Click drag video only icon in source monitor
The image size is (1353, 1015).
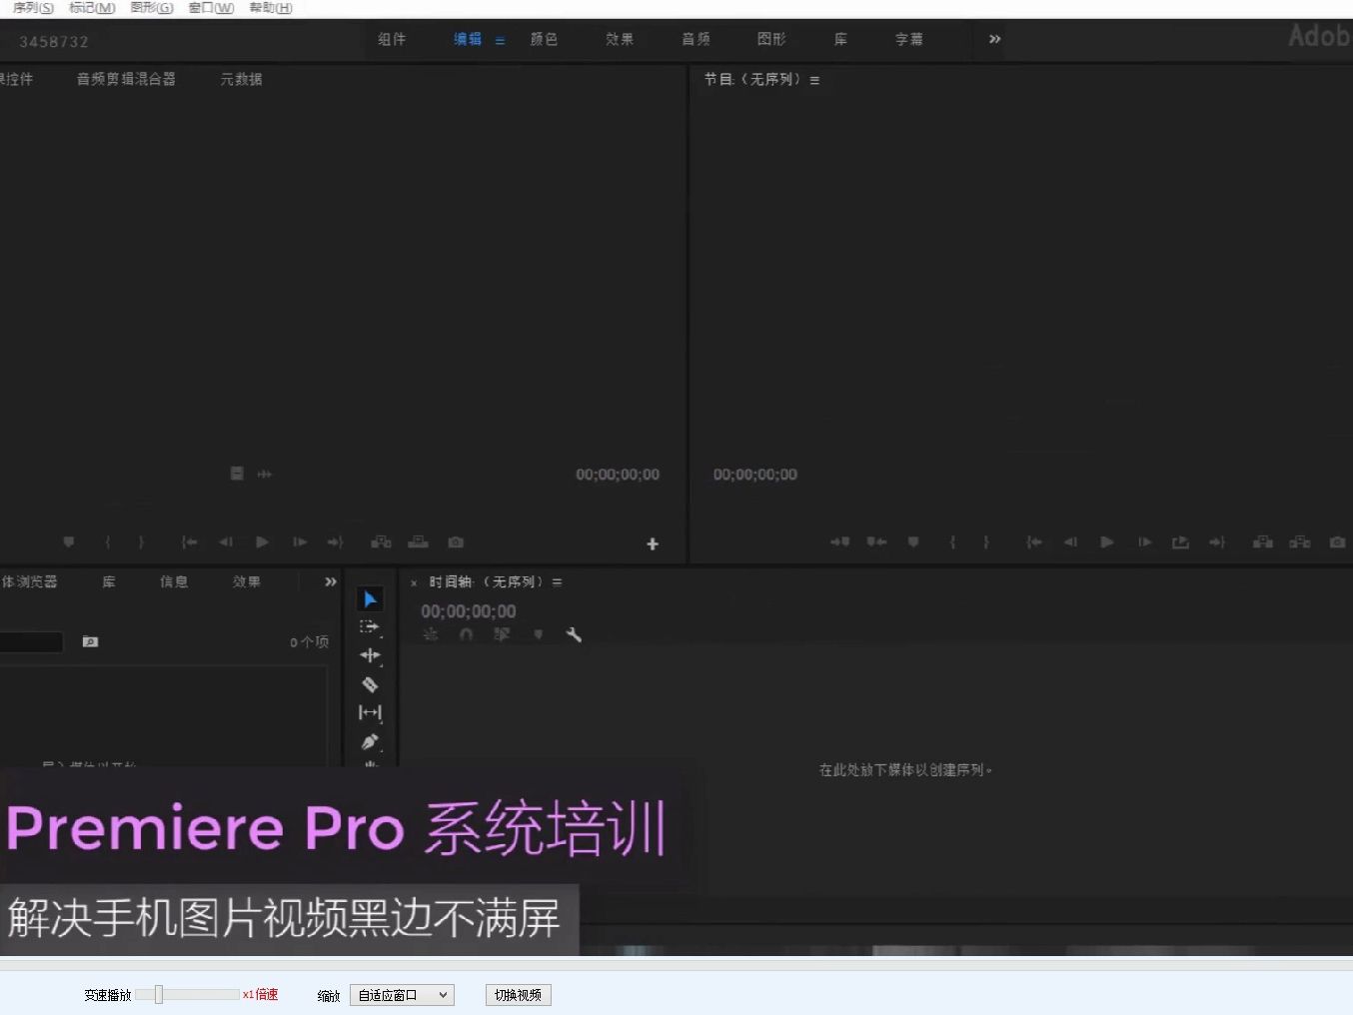tap(237, 474)
